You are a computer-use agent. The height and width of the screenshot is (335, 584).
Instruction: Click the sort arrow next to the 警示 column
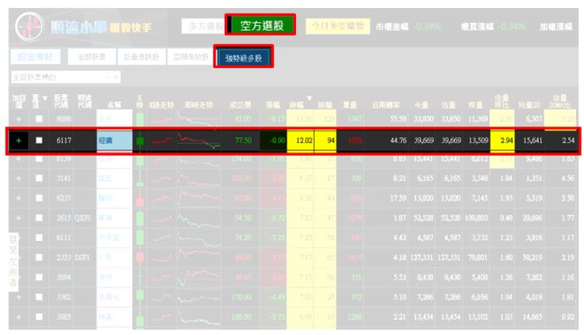45,98
